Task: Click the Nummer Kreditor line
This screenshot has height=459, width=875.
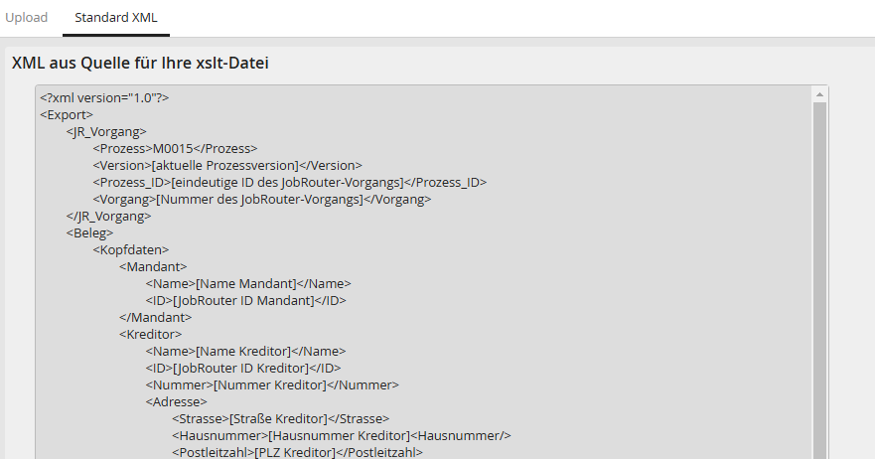Action: pos(272,384)
